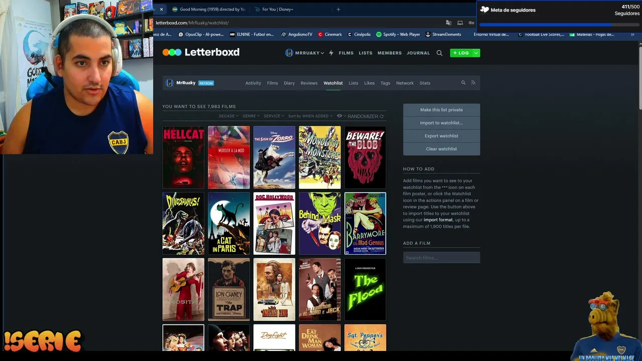The width and height of the screenshot is (642, 361).
Task: Switch to the Tags profile tab
Action: pos(385,83)
